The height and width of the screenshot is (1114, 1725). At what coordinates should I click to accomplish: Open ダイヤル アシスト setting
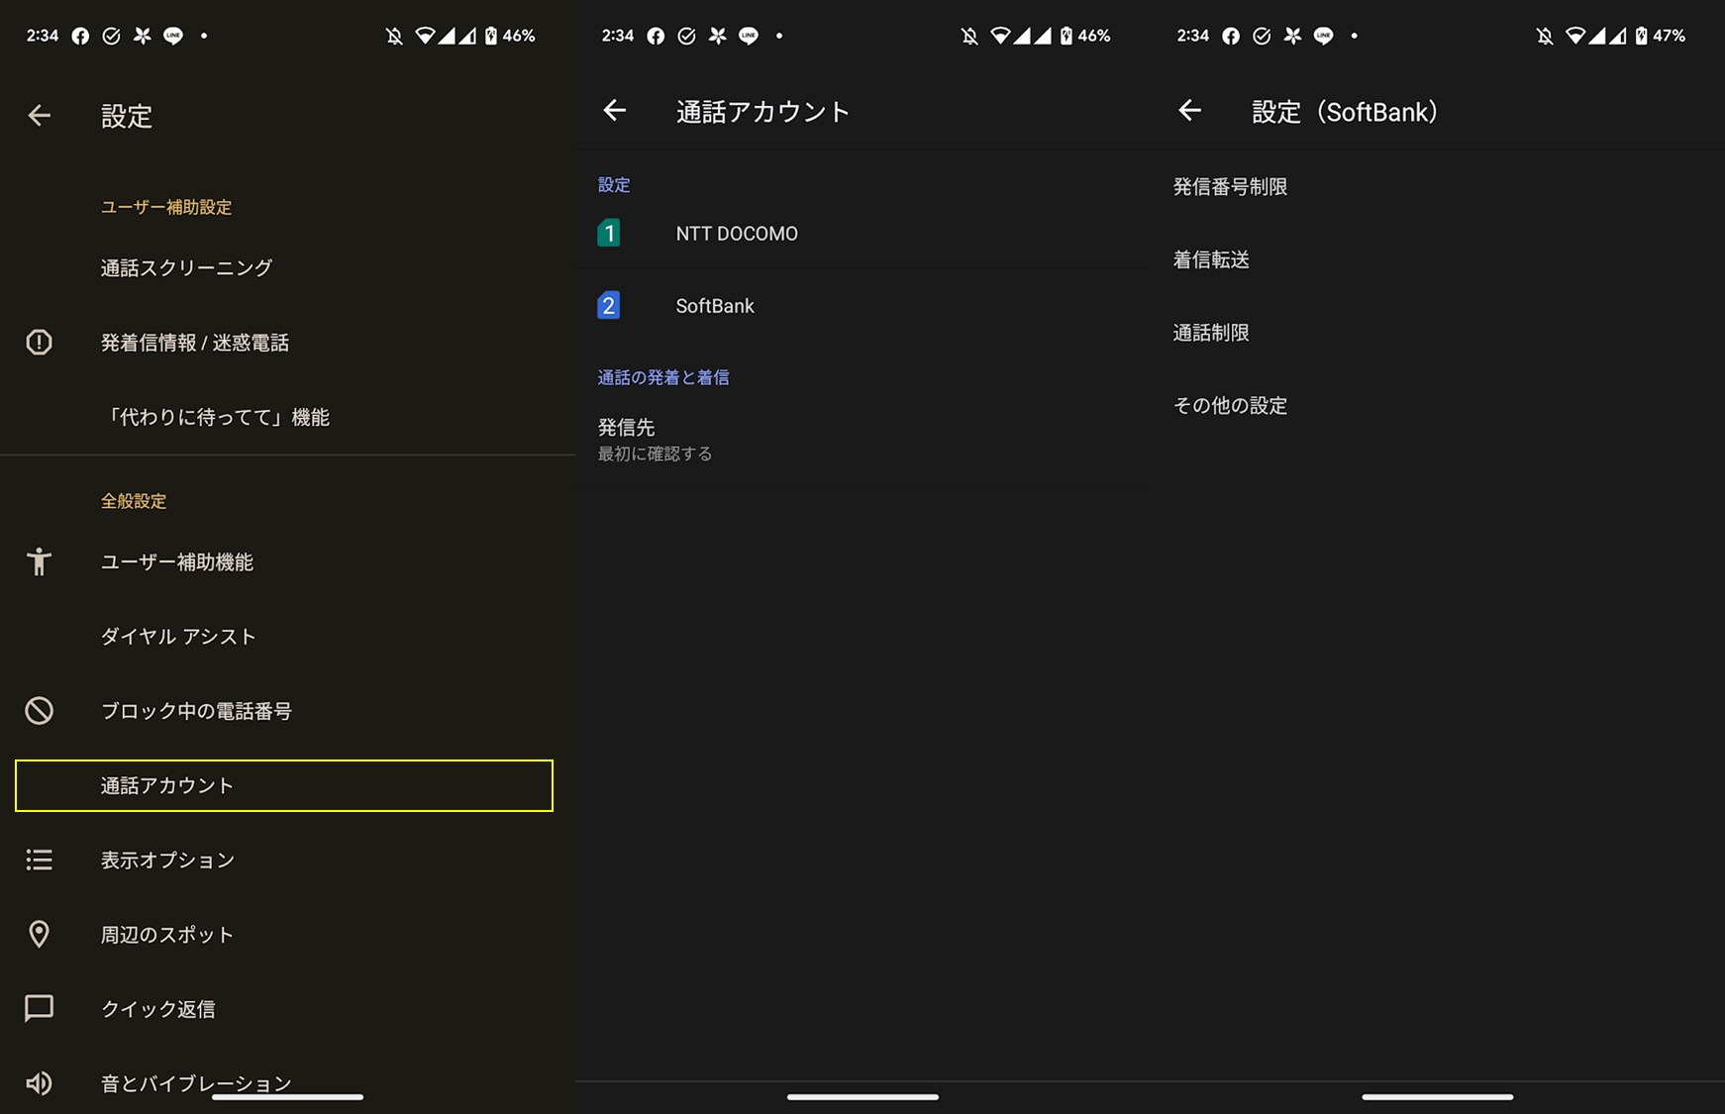tap(287, 637)
